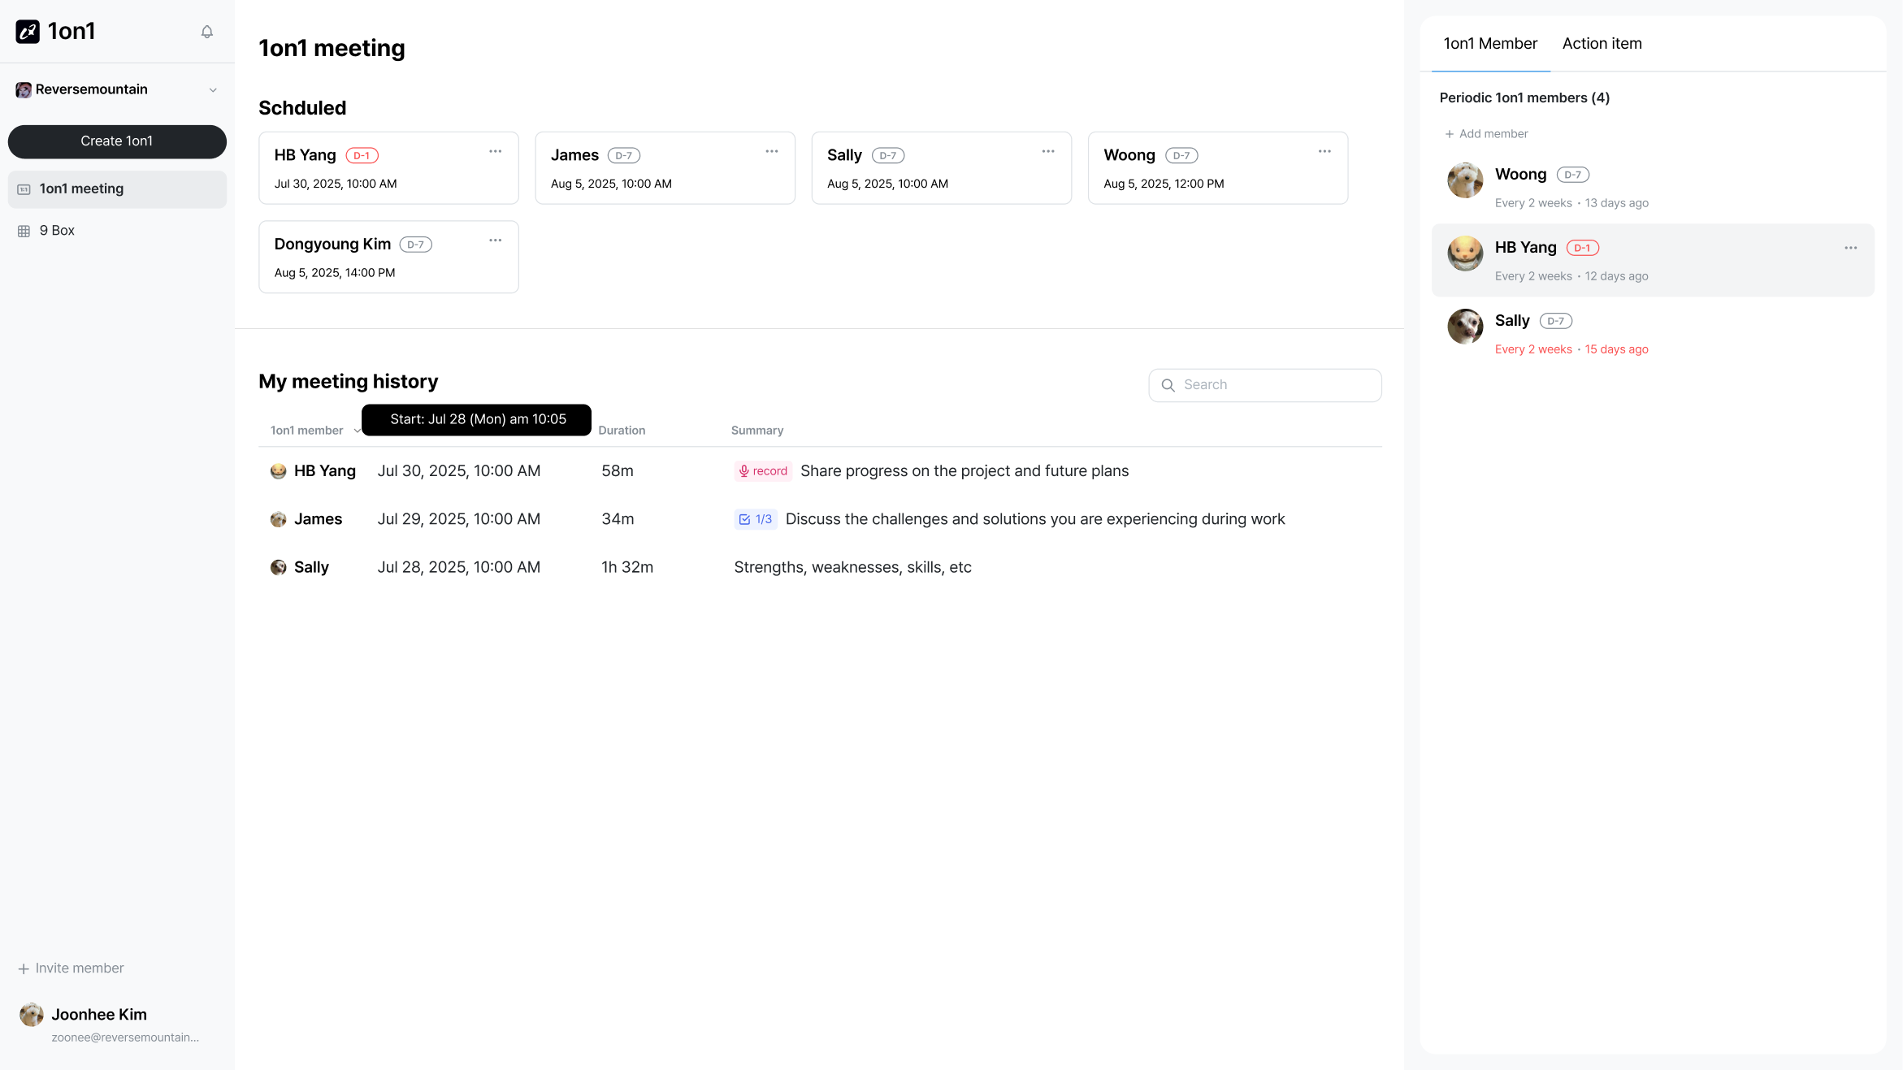Image resolution: width=1903 pixels, height=1070 pixels.
Task: Click Add member link
Action: click(x=1486, y=134)
